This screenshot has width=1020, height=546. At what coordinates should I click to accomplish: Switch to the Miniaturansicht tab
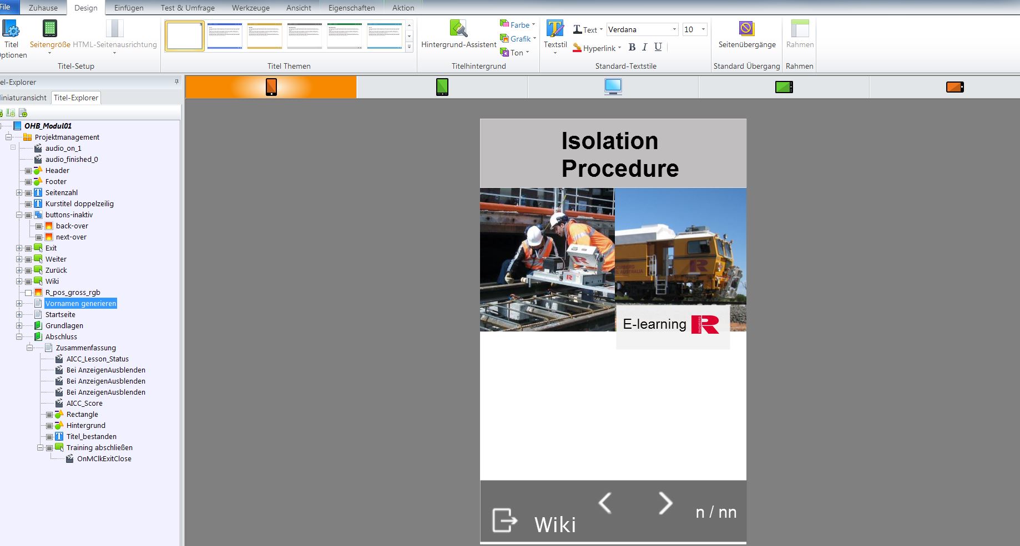[23, 98]
